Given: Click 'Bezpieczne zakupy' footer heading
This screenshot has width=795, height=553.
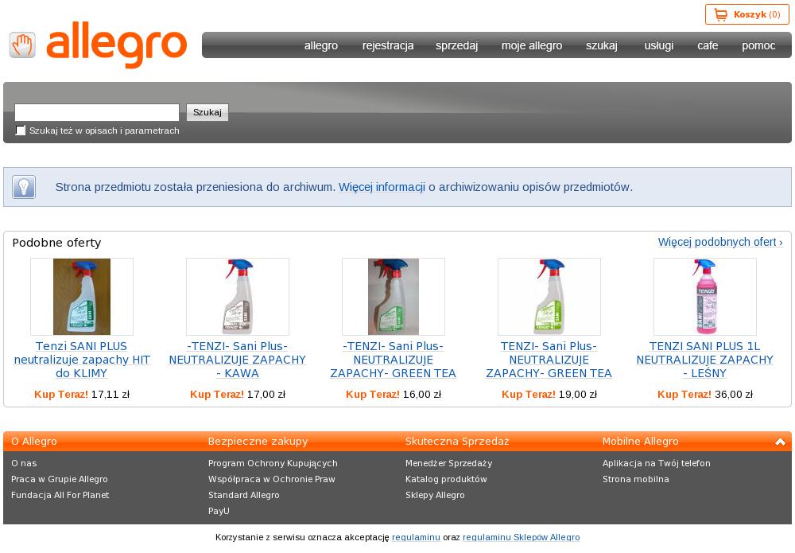Looking at the screenshot, I should [258, 442].
